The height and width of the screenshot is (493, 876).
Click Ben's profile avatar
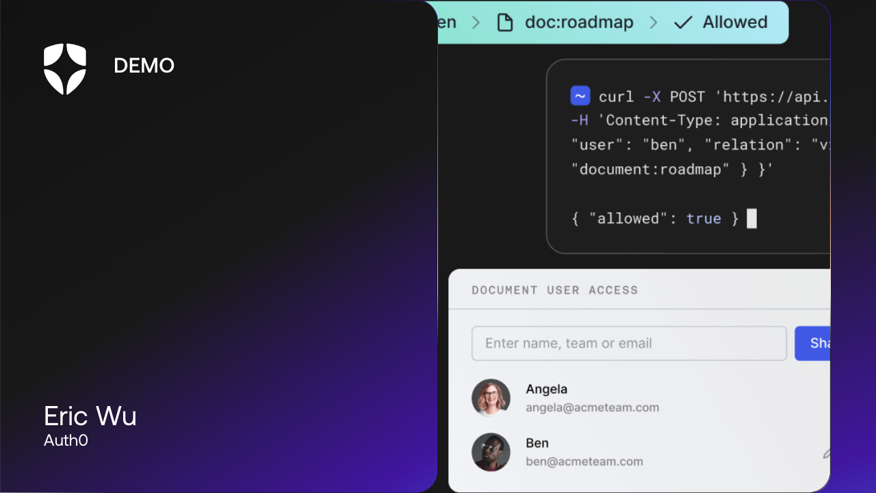[491, 452]
